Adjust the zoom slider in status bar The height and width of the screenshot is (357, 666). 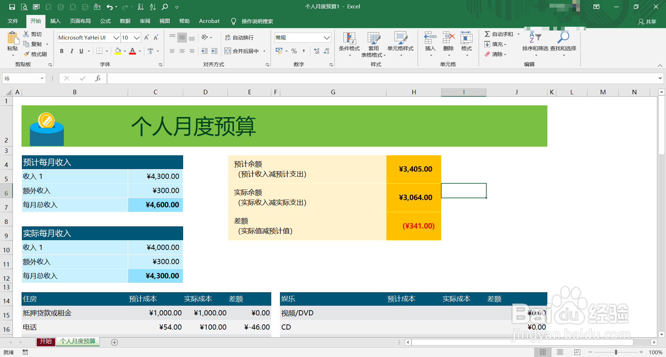pyautogui.click(x=616, y=351)
